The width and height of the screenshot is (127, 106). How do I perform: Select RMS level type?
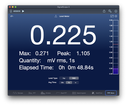click(74, 78)
